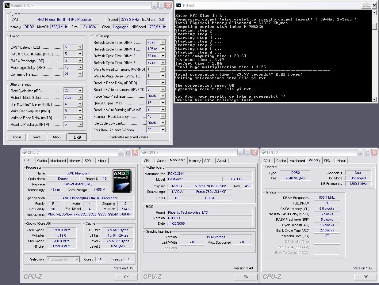379x285 pixels.
Task: Open the Queue Bypass Max dropdown
Action: pyautogui.click(x=163, y=103)
